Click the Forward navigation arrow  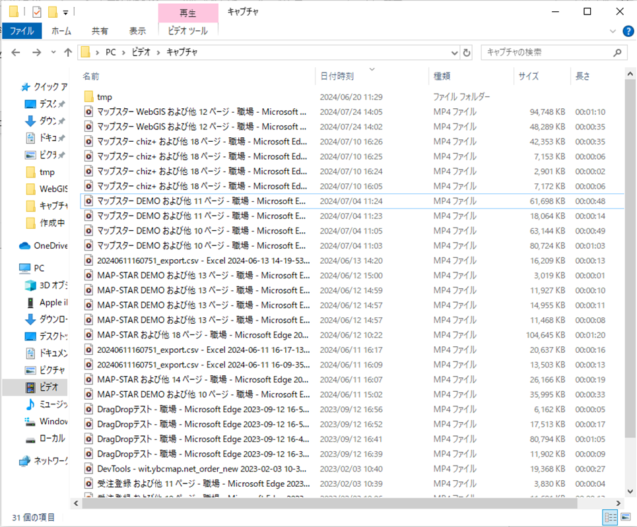36,52
